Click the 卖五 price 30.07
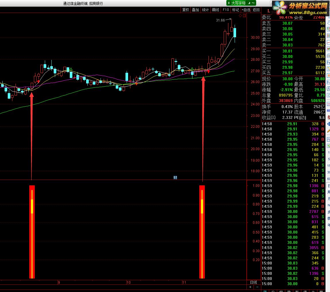This screenshot has width=330, height=292. (287, 23)
